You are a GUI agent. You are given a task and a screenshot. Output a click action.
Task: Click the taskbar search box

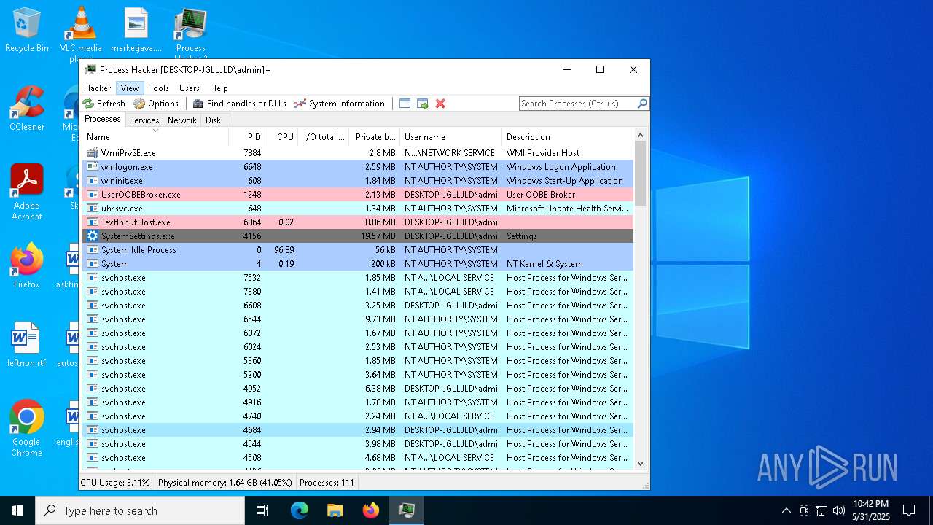[140, 510]
